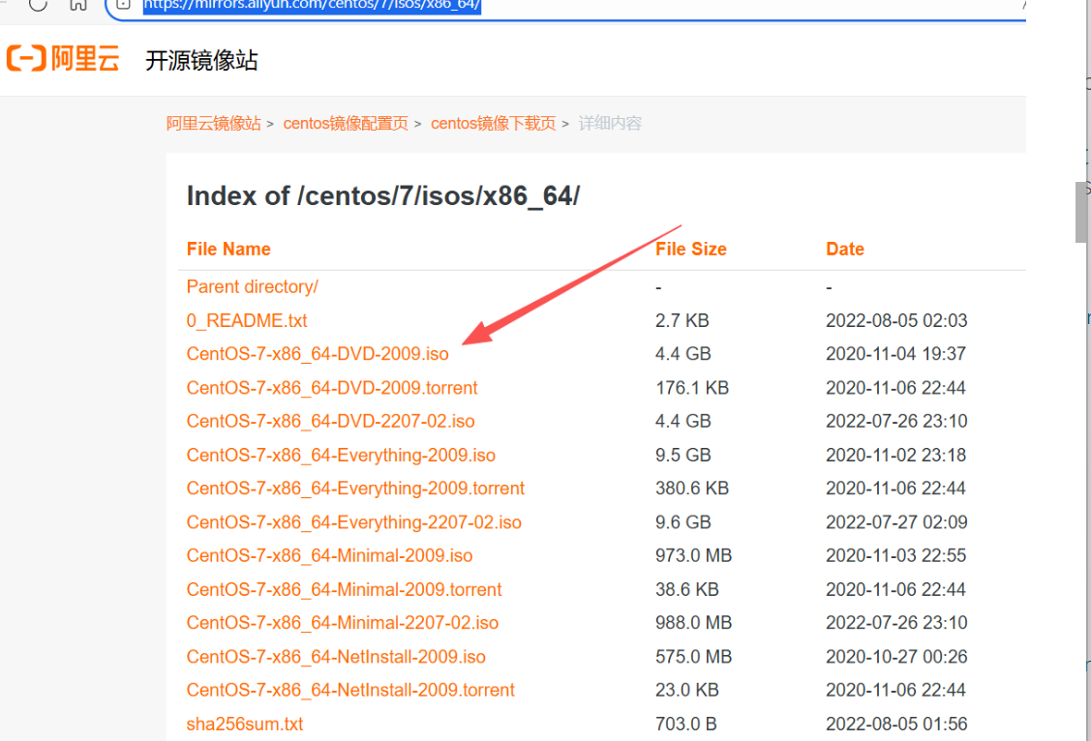This screenshot has height=741, width=1091.
Task: Download CentOS-7-x86_64-Minimal-2009.torrent
Action: [x=344, y=589]
